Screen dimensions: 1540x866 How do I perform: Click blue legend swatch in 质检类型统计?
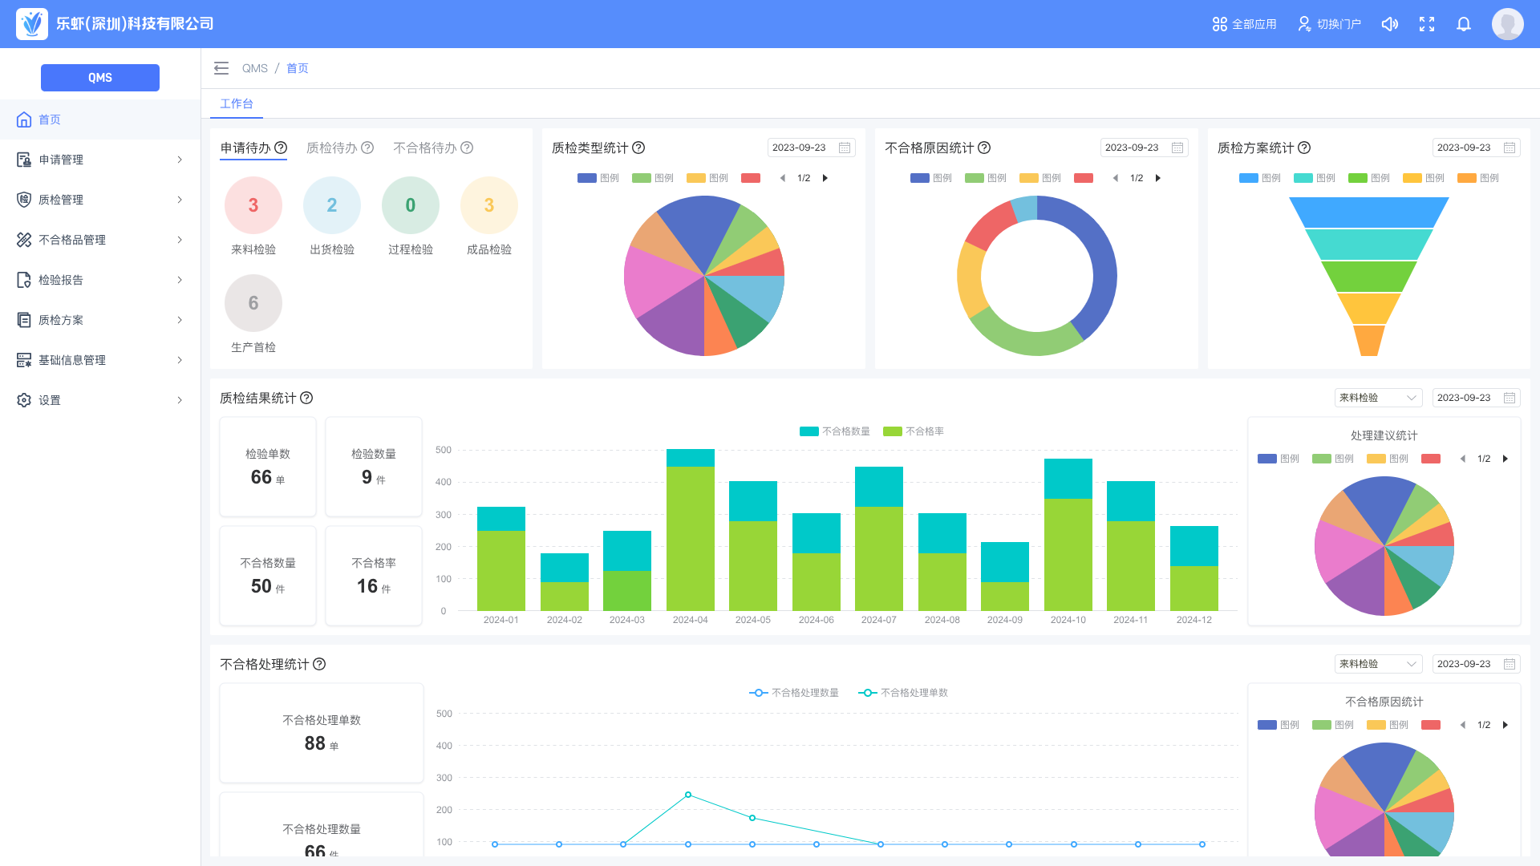click(x=587, y=178)
